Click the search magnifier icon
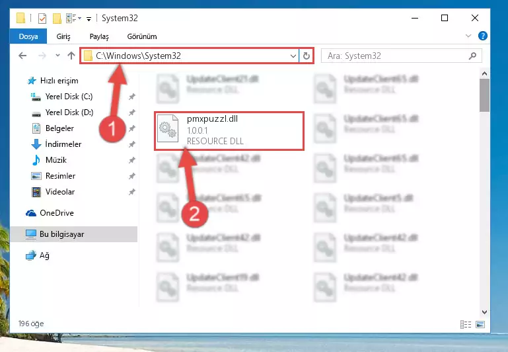The image size is (508, 352). point(473,56)
